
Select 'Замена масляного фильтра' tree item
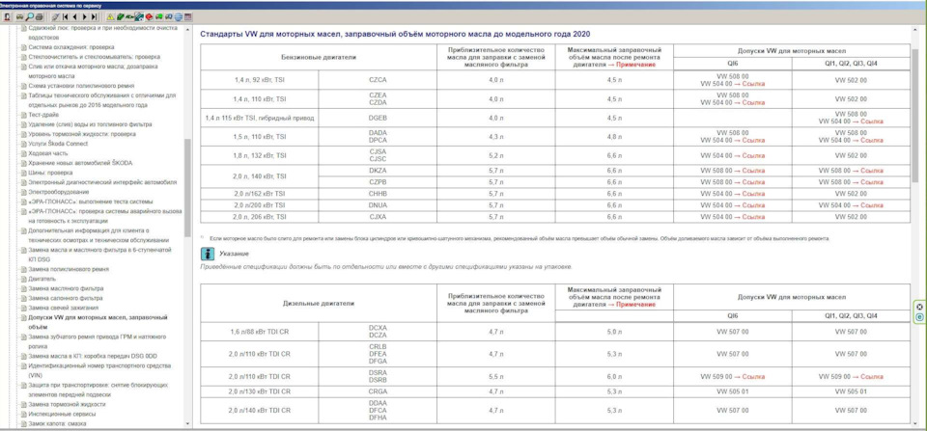(x=66, y=288)
